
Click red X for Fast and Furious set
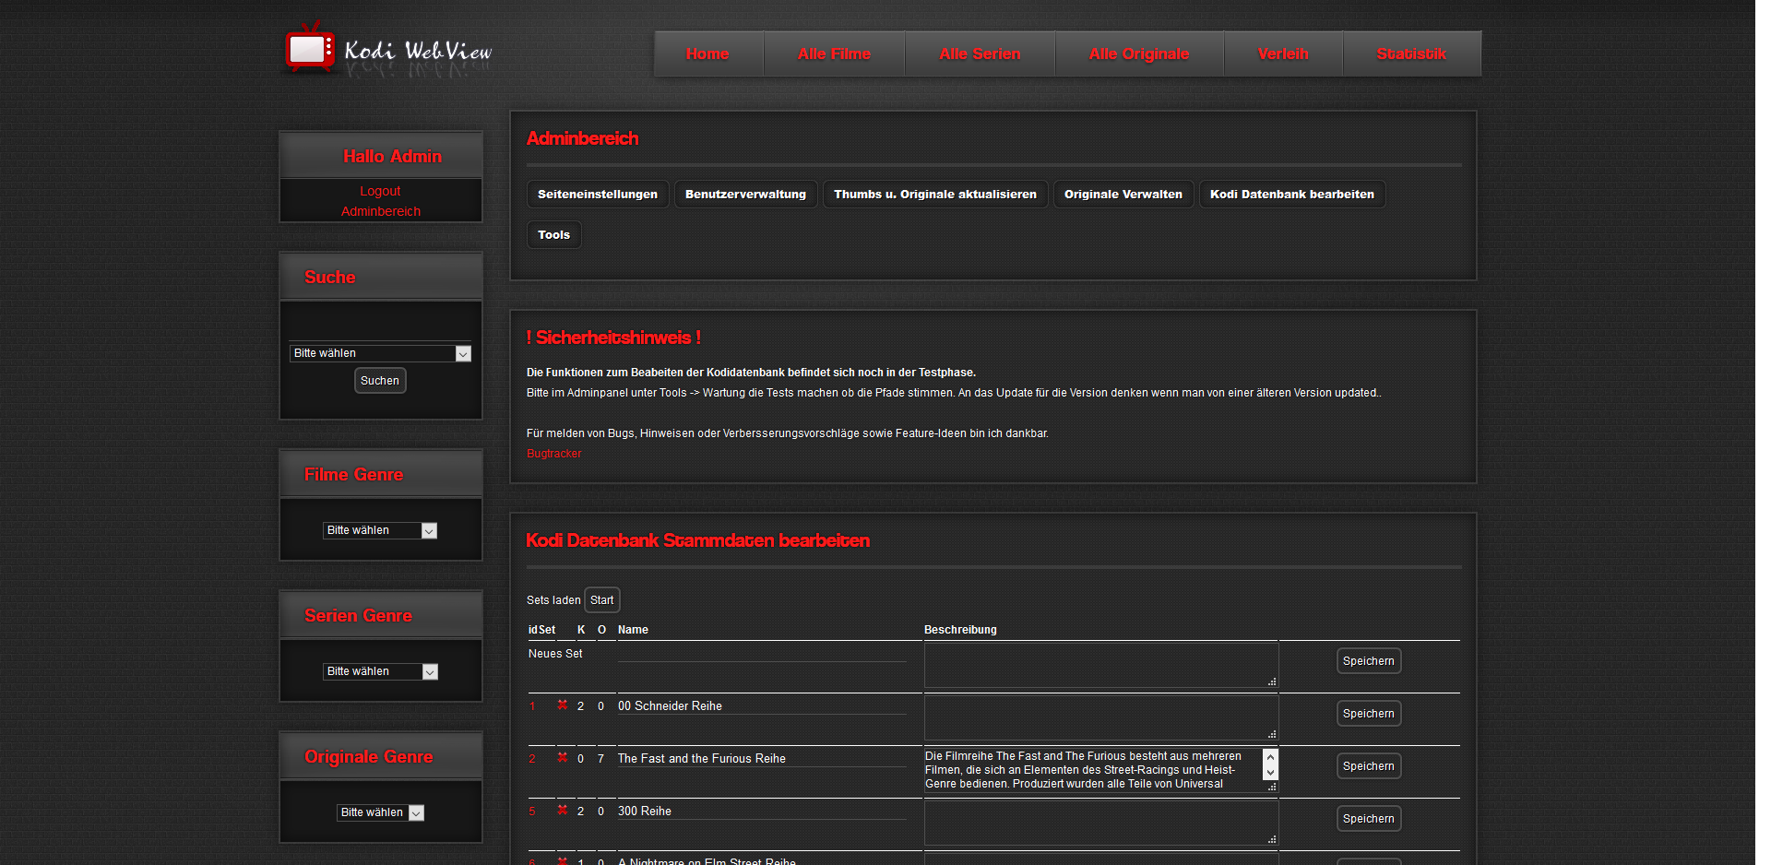562,758
